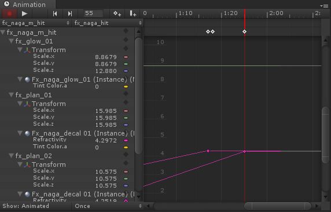Collapse the fx_naga_m_hit root tree item

[3, 32]
